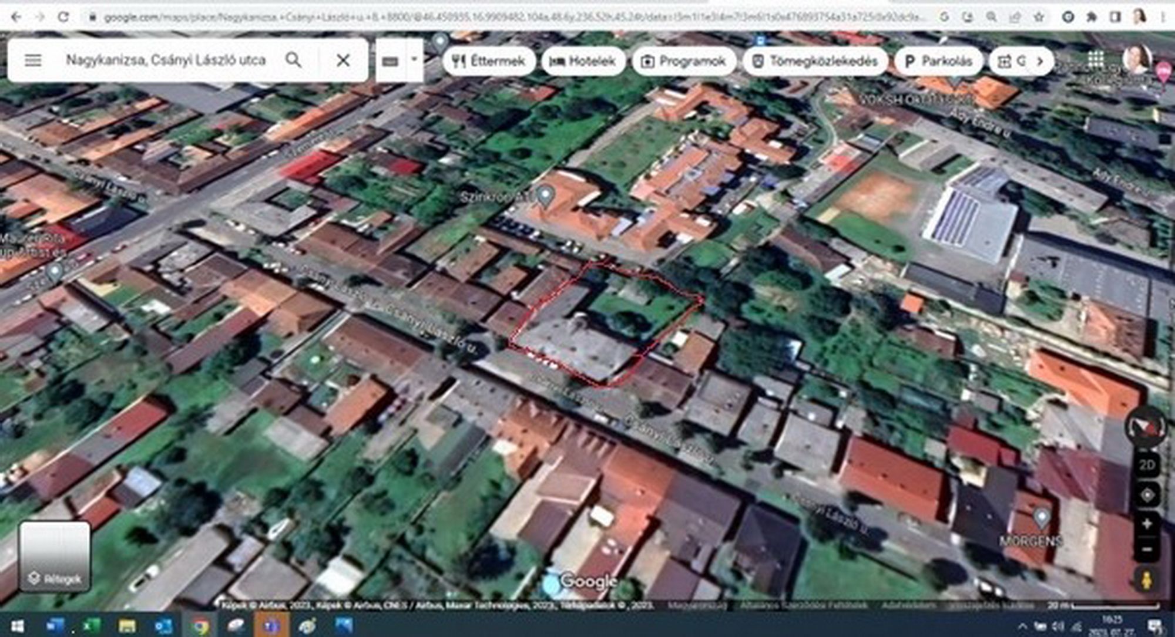This screenshot has height=637, width=1175.
Task: Open Word from the taskbar
Action: click(55, 626)
